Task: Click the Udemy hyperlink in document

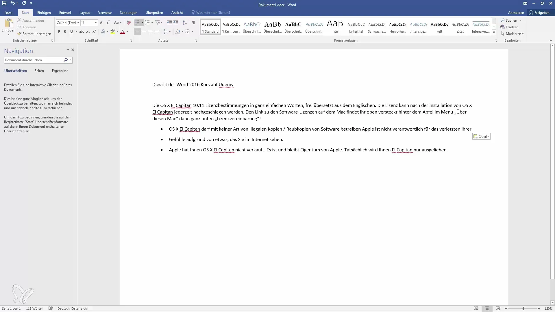Action: point(226,84)
